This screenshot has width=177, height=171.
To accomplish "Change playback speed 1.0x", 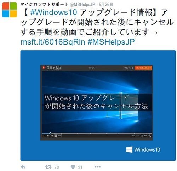I will coord(146,136).
